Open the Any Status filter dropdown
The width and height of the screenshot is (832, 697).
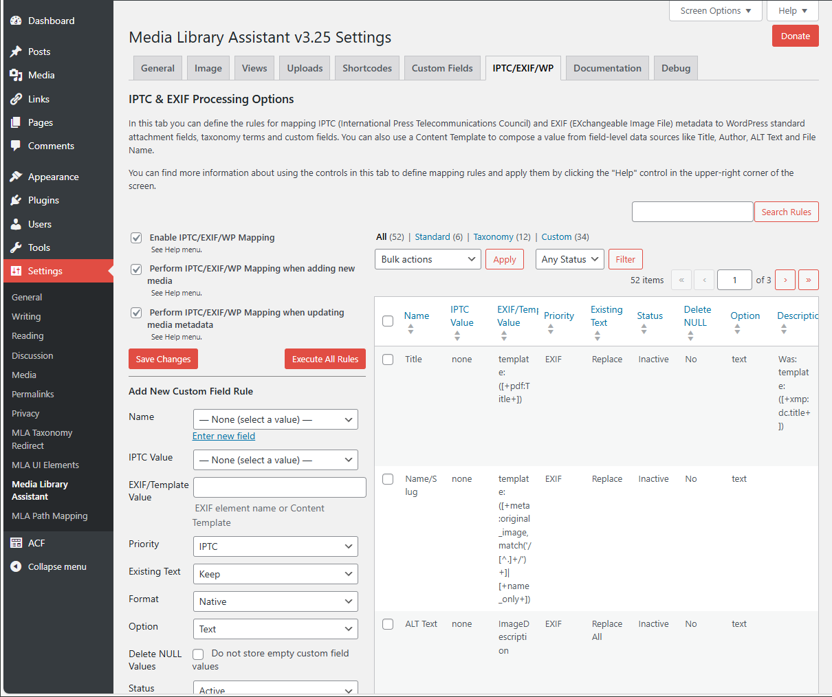pyautogui.click(x=569, y=259)
